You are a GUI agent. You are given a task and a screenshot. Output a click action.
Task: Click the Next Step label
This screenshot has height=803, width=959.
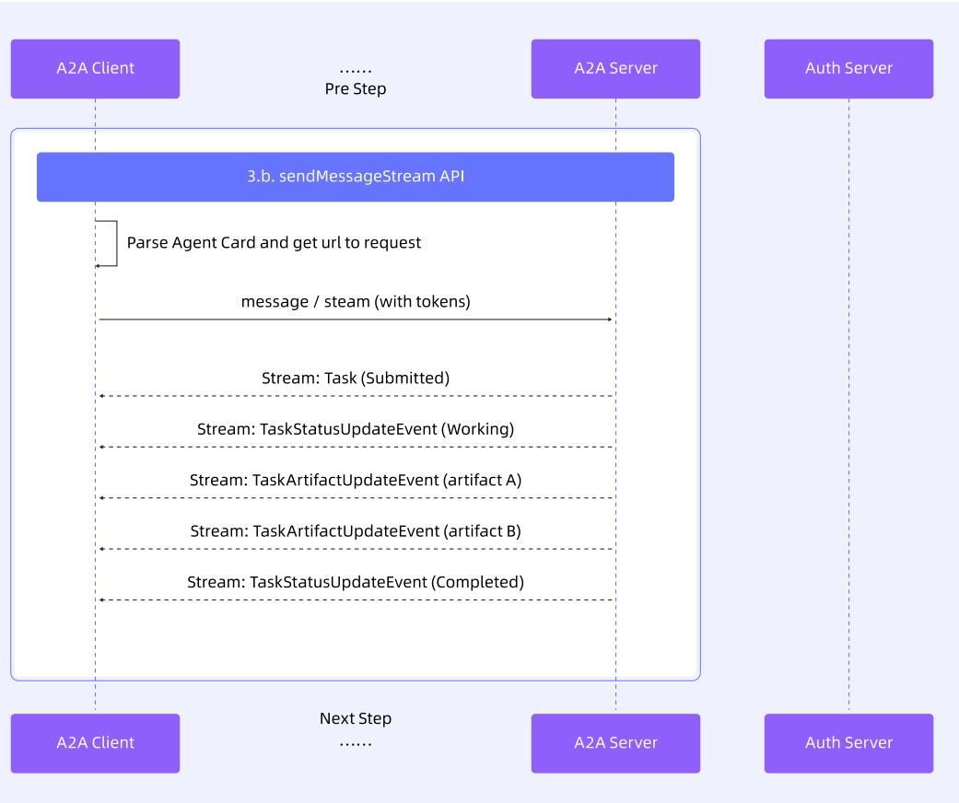pyautogui.click(x=356, y=718)
